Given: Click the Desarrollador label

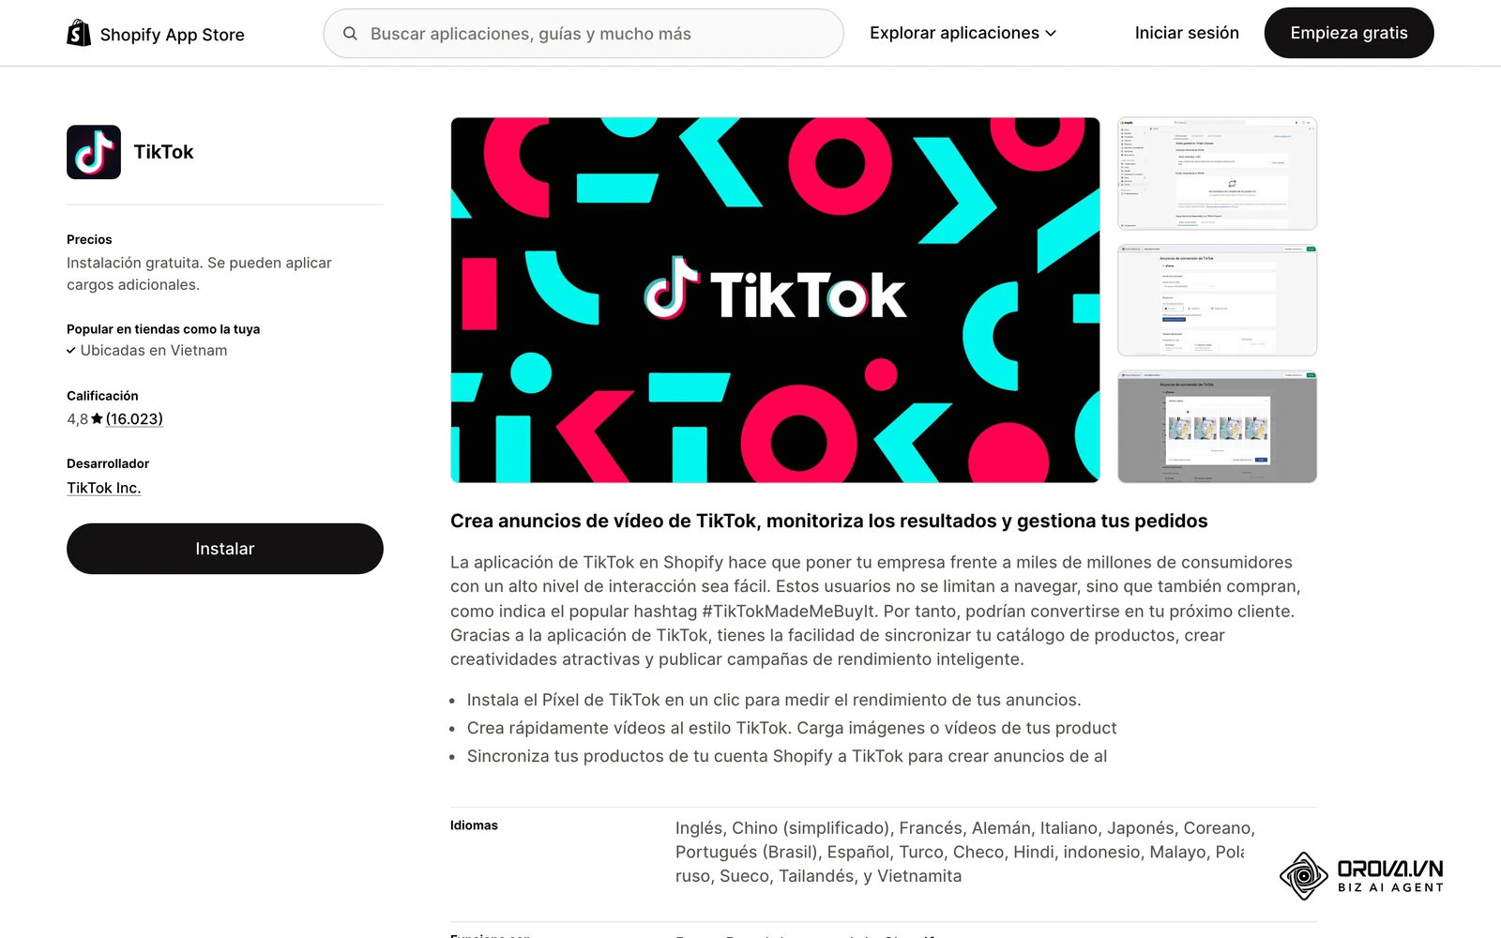Looking at the screenshot, I should tap(108, 463).
